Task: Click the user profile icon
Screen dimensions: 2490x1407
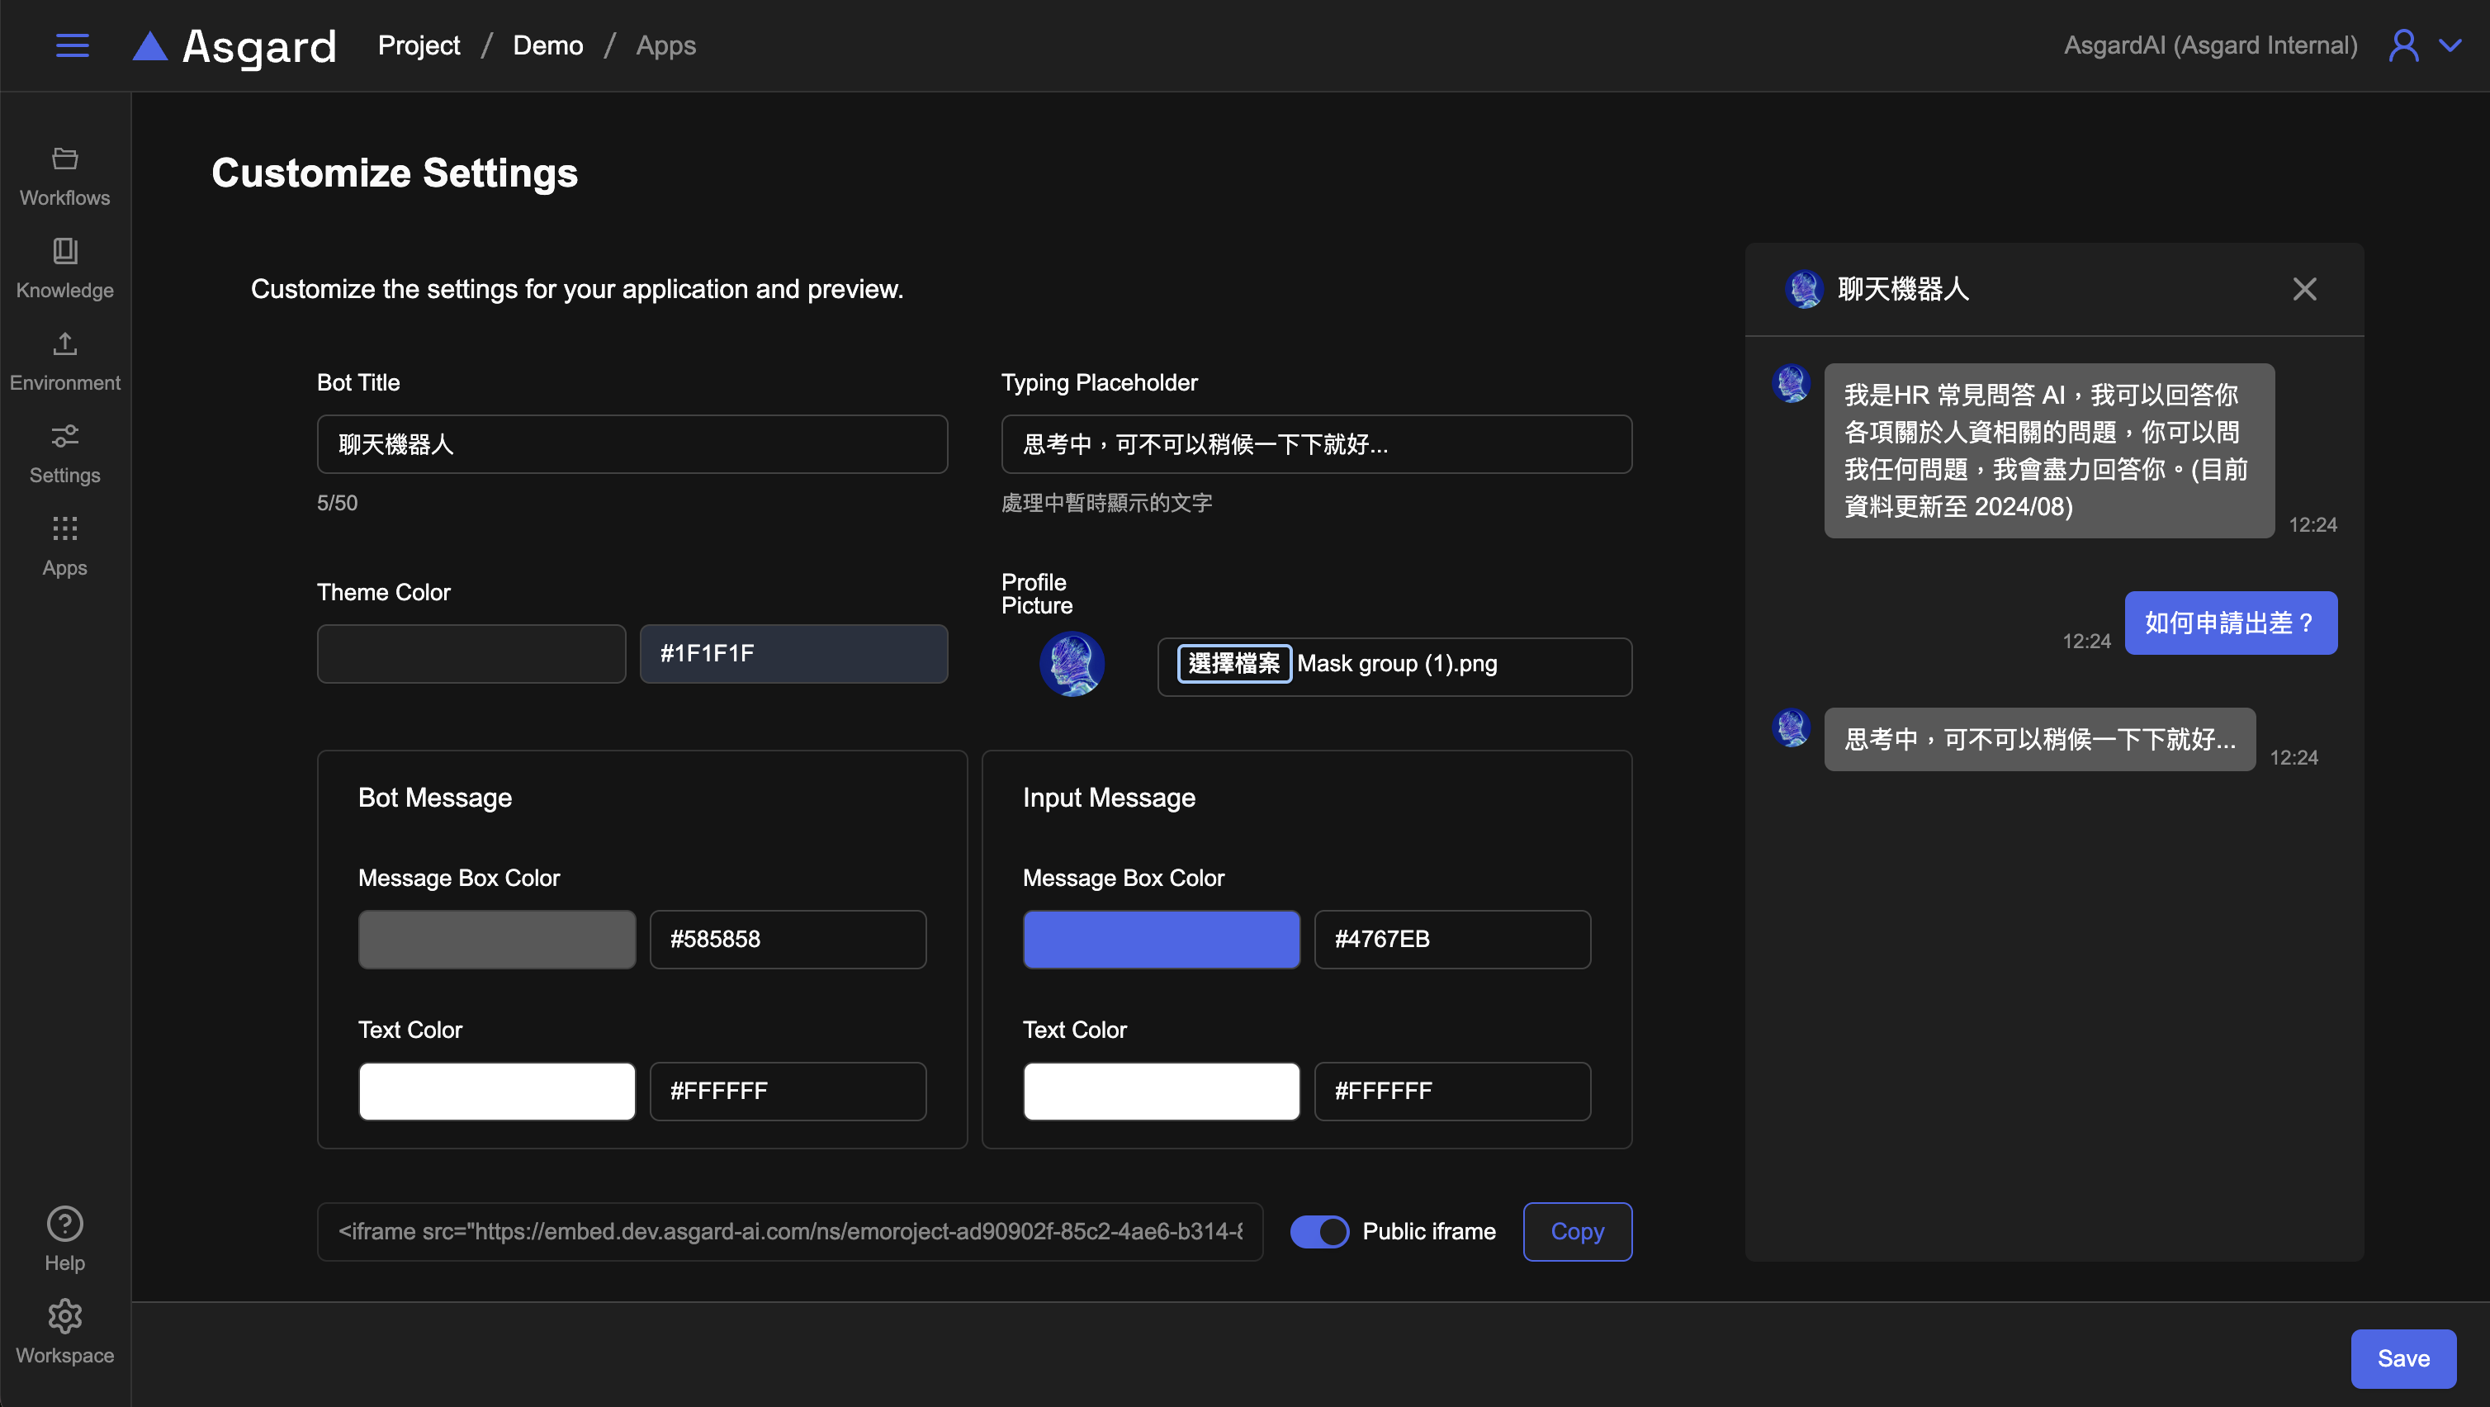Action: 2404,45
